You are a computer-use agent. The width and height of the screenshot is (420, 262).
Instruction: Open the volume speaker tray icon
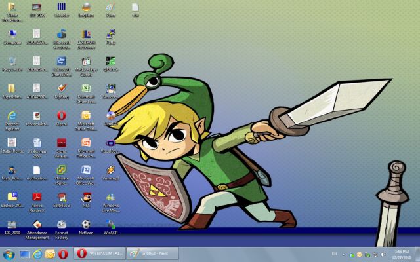pyautogui.click(x=383, y=255)
